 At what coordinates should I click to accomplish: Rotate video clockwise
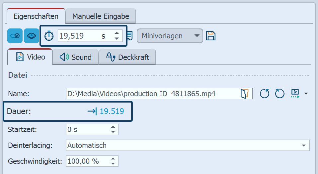(x=280, y=94)
